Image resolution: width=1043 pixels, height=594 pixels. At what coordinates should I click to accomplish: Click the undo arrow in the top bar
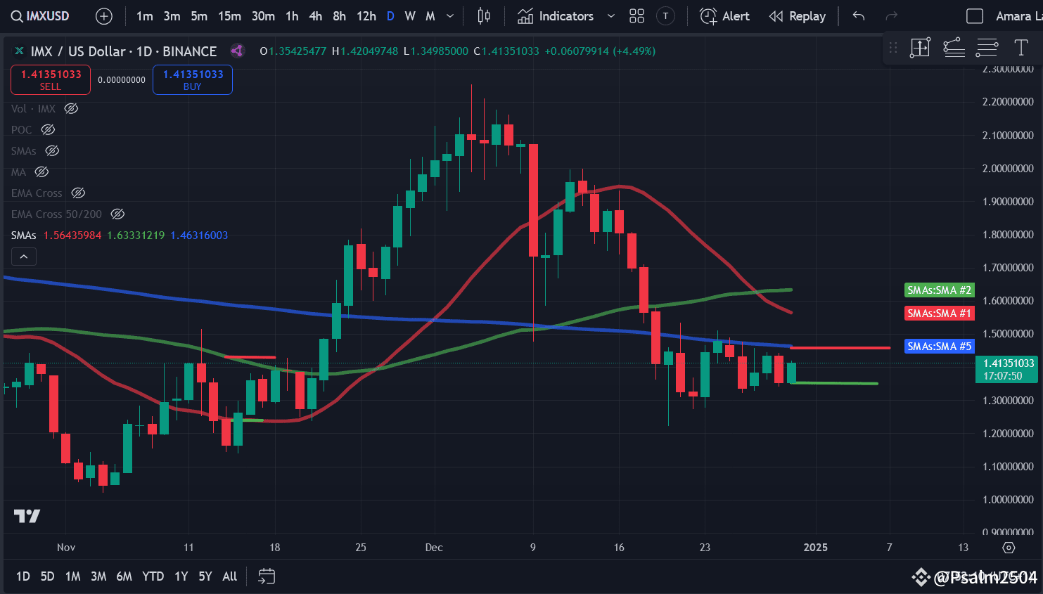(x=858, y=15)
